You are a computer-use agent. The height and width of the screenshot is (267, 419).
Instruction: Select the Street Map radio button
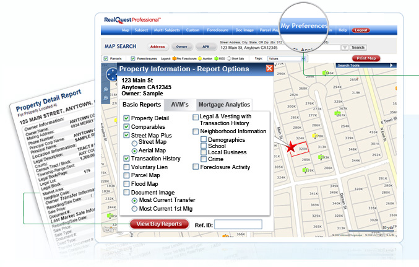134,142
